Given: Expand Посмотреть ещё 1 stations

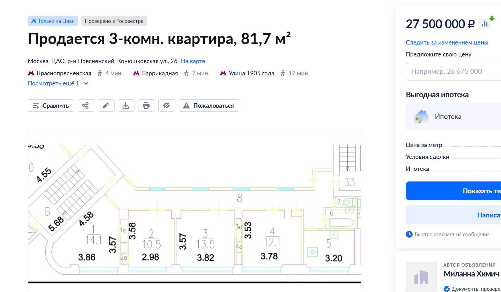Looking at the screenshot, I should tap(53, 83).
